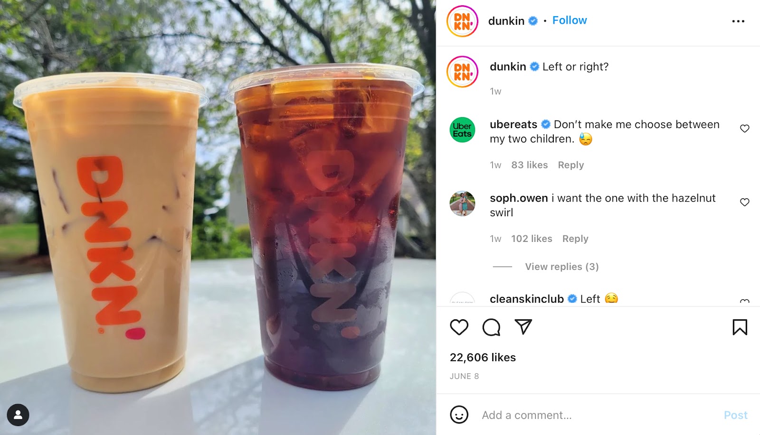Open soph.owen's profile avatar

pos(462,204)
